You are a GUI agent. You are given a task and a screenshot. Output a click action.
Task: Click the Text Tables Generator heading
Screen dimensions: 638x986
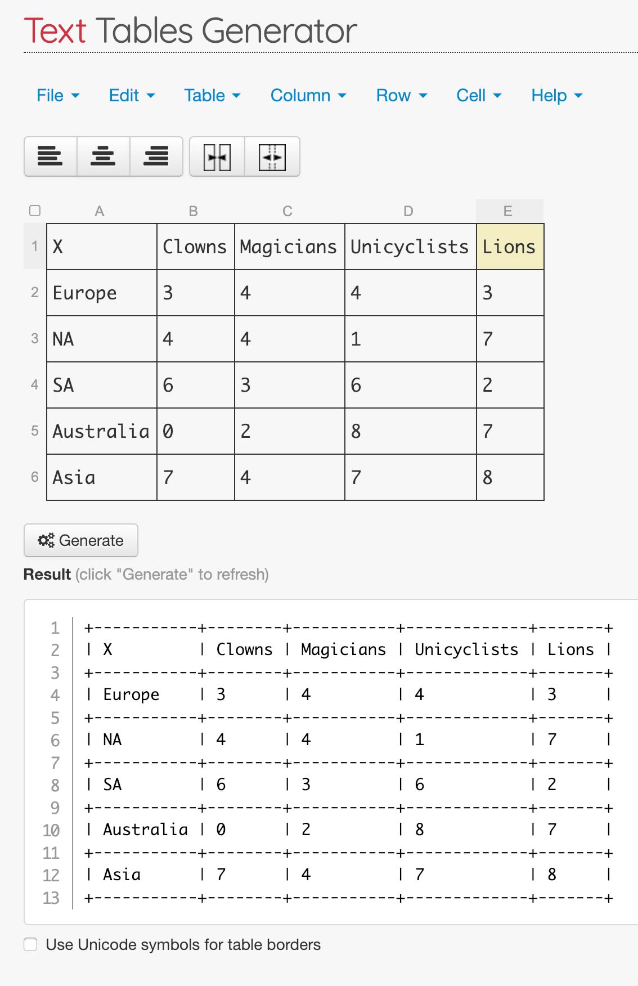tap(190, 31)
